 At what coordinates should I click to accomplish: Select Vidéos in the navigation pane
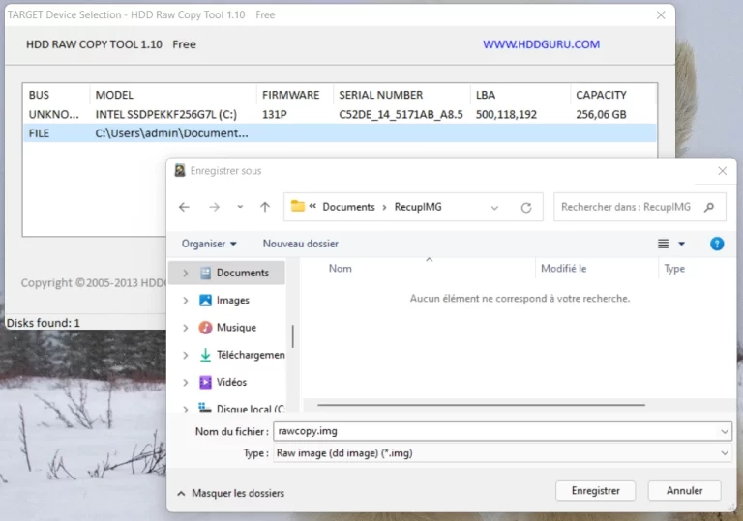[231, 382]
